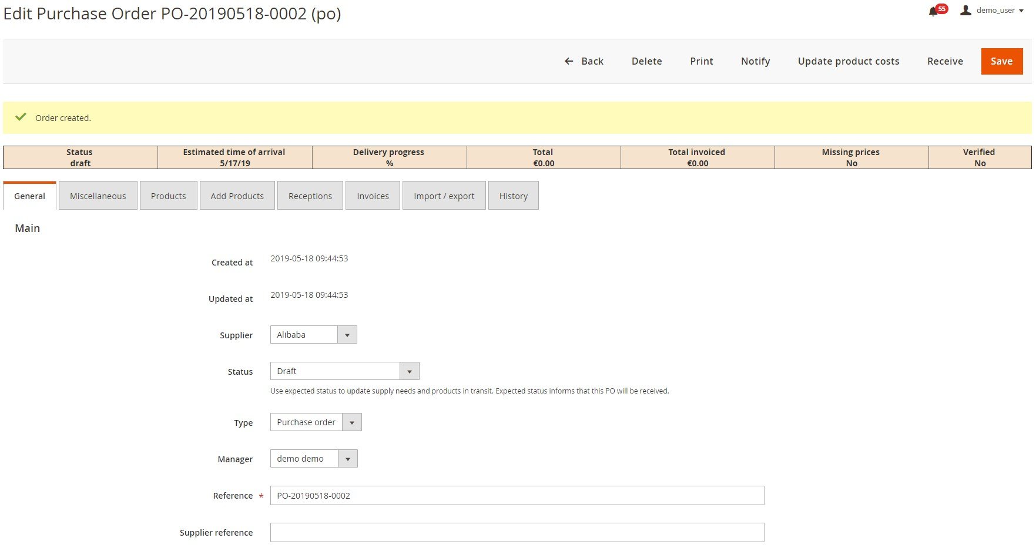The image size is (1036, 548).
Task: Click the Reference input field
Action: pos(517,496)
